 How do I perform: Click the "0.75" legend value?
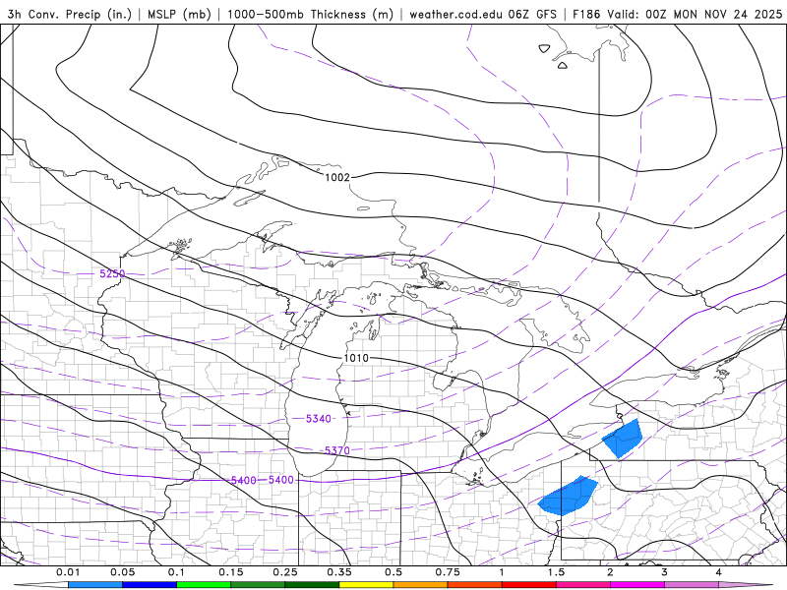[448, 572]
